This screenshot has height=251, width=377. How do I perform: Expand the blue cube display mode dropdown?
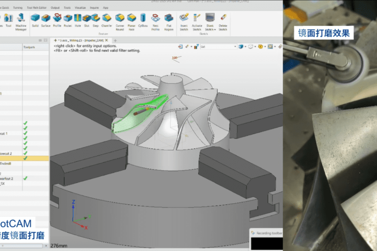tap(246, 47)
